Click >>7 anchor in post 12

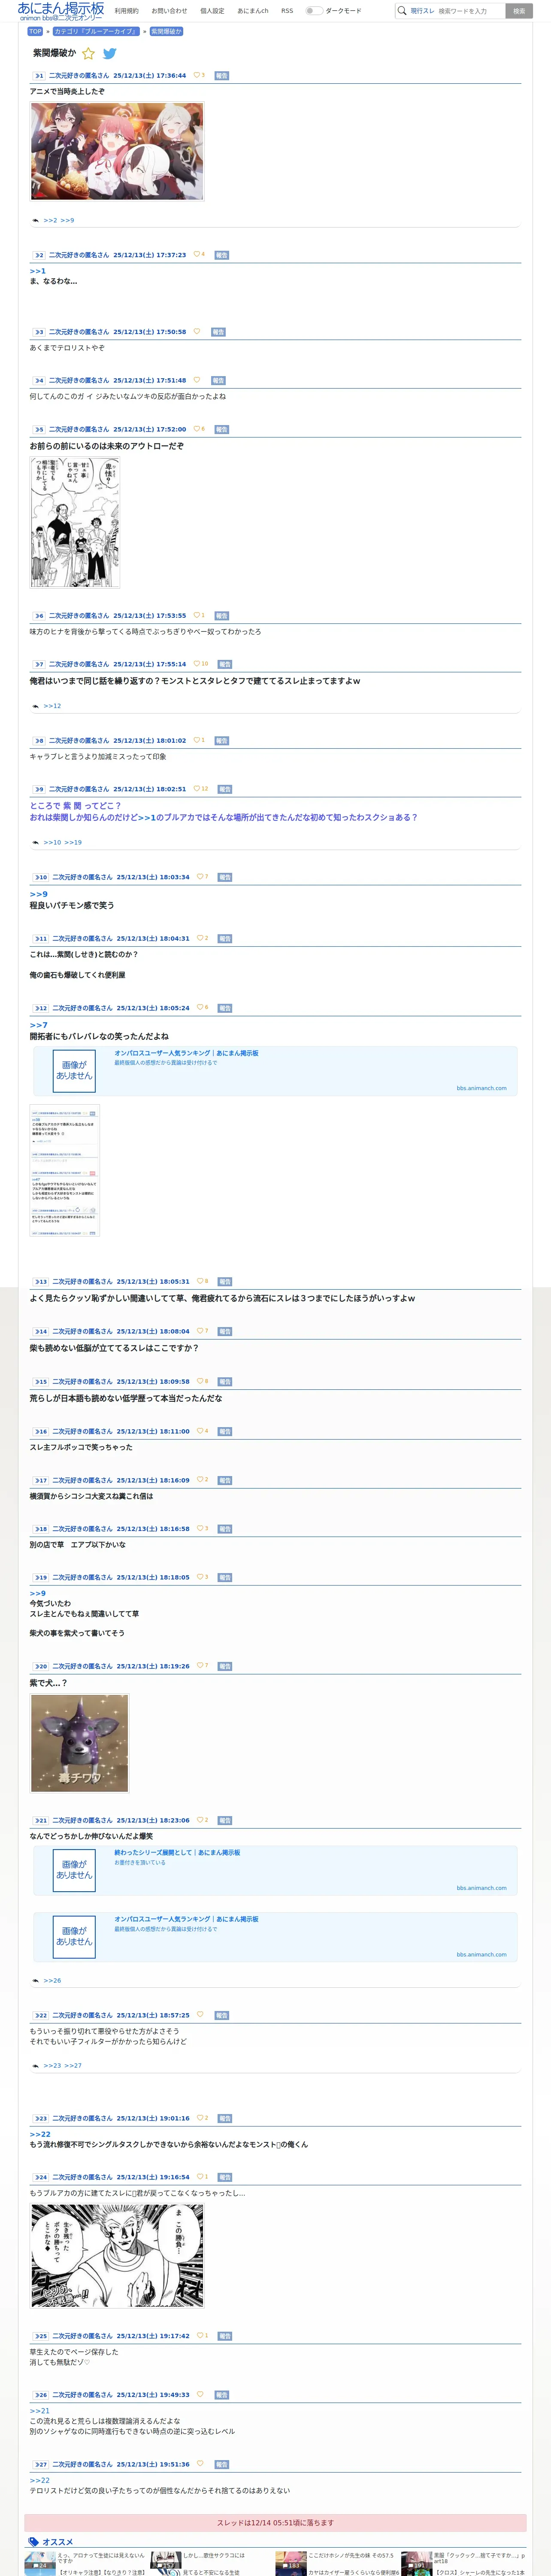[x=38, y=1025]
